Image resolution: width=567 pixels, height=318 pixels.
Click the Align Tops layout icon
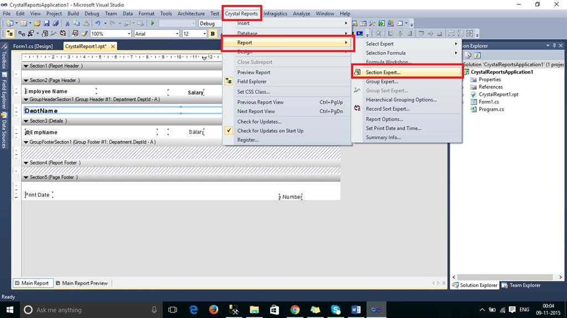(x=421, y=34)
